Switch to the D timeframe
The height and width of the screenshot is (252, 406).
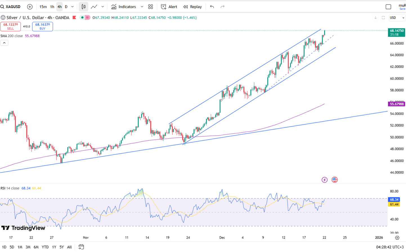click(66, 7)
